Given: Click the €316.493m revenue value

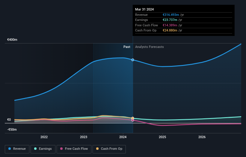Looking at the screenshot, I should point(171,15).
